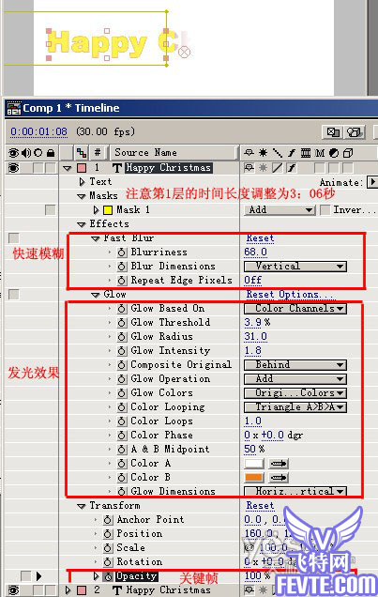Collapse layer 1 Happy Christmas properties
Screen dimensions: 378x597
(68, 168)
